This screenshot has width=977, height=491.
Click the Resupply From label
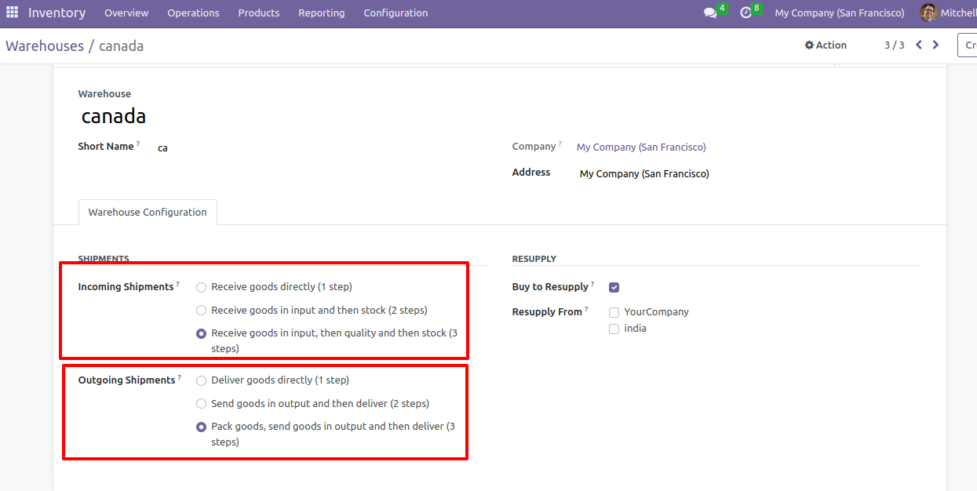[547, 312]
